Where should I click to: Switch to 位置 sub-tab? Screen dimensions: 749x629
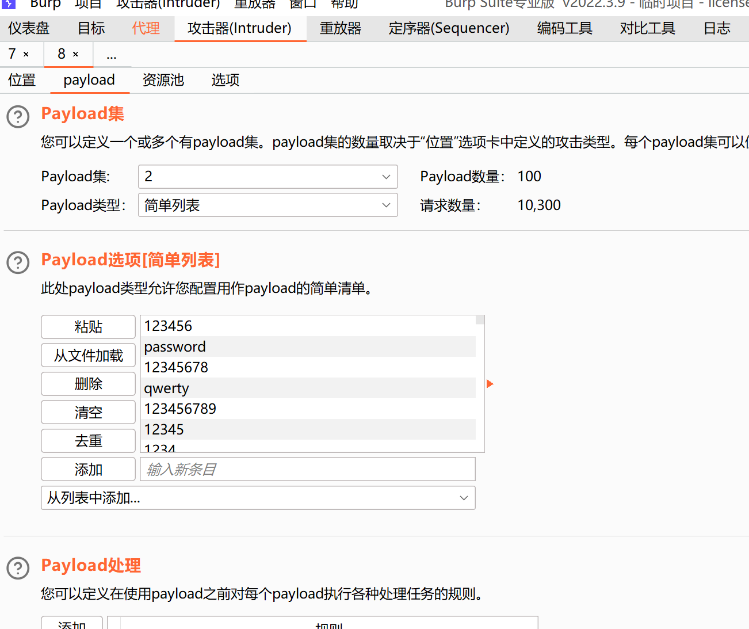coord(22,80)
